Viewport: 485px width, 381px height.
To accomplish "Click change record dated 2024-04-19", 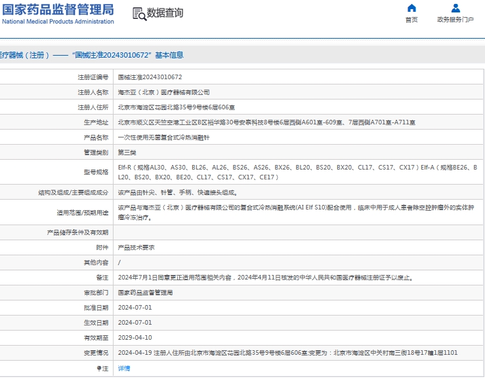I will point(287,353).
